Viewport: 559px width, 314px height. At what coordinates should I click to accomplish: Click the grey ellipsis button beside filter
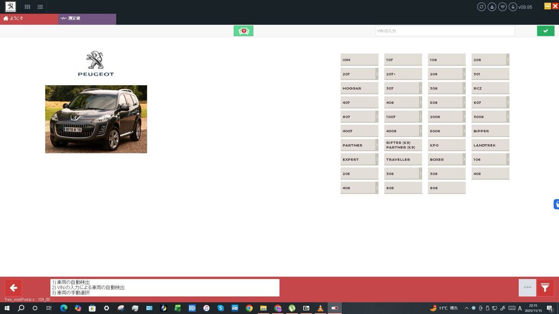click(x=527, y=288)
